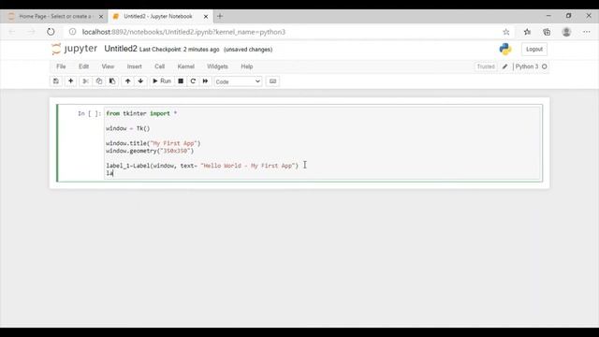Open the Cell menu

[x=160, y=66]
